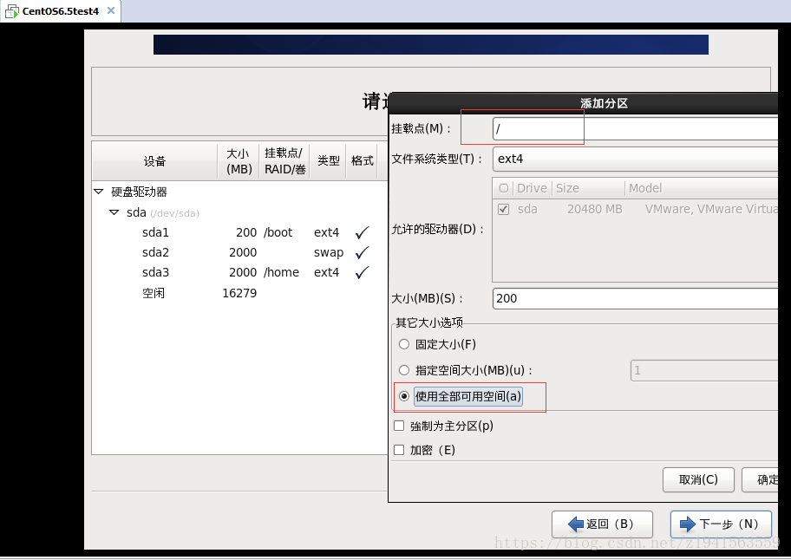Click the 格式 column header
The height and width of the screenshot is (560, 791).
pyautogui.click(x=363, y=161)
